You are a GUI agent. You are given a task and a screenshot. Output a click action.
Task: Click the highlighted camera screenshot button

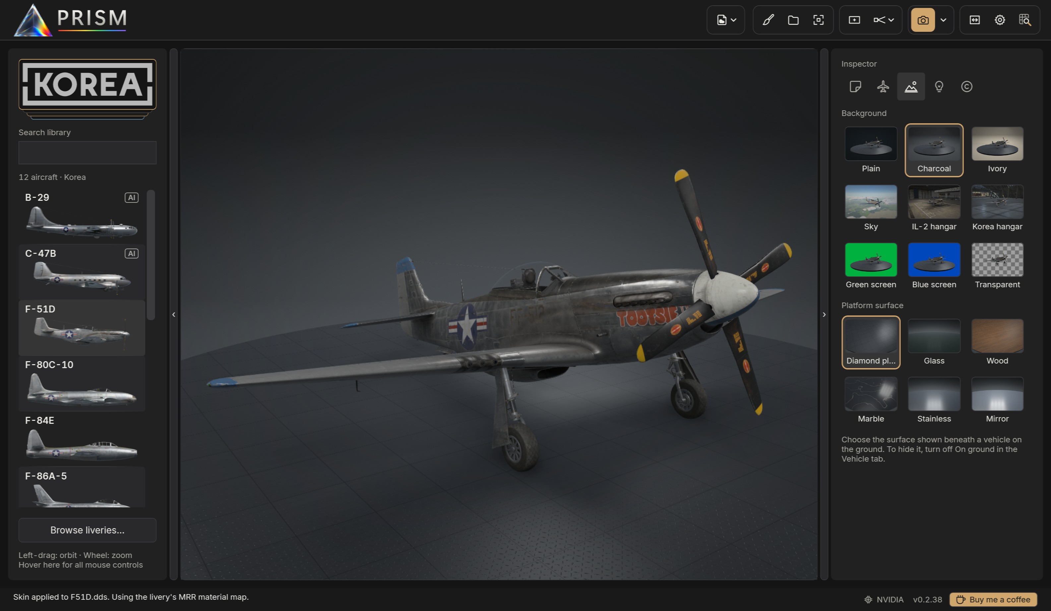pyautogui.click(x=923, y=20)
